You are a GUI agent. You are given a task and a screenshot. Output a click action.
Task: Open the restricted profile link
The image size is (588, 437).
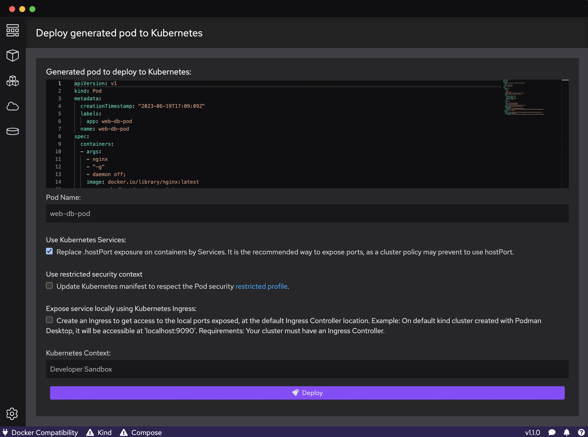pyautogui.click(x=262, y=286)
